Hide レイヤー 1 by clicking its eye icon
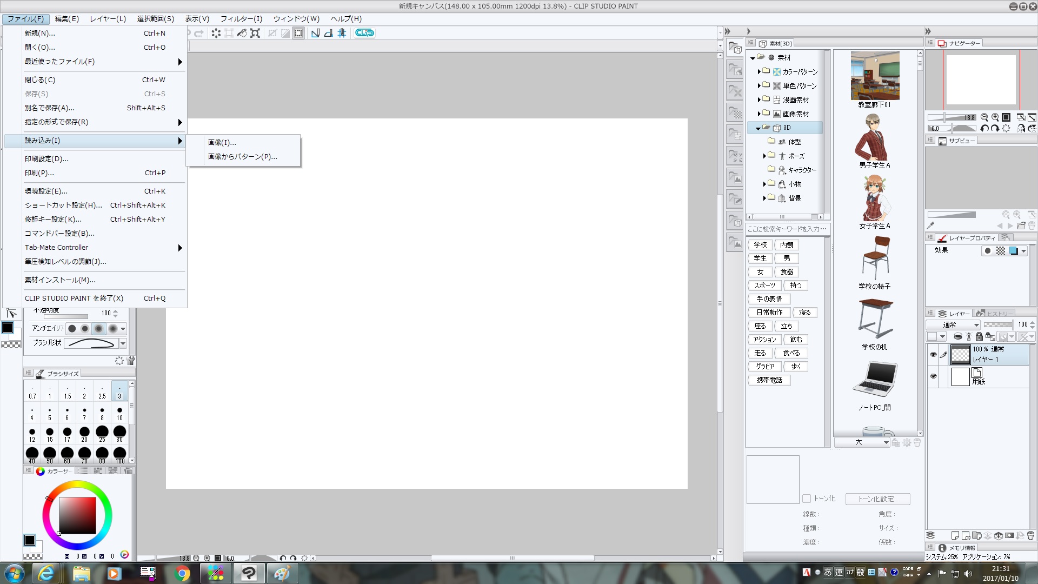 [x=933, y=355]
